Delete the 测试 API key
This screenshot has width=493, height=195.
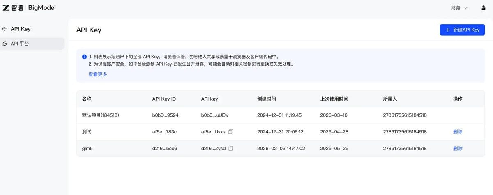[x=458, y=132]
